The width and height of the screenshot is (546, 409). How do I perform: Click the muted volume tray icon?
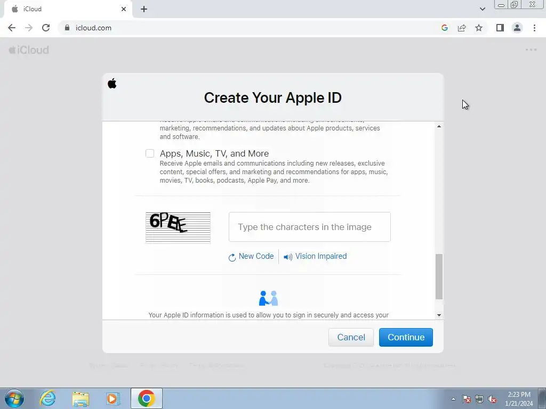coord(492,399)
